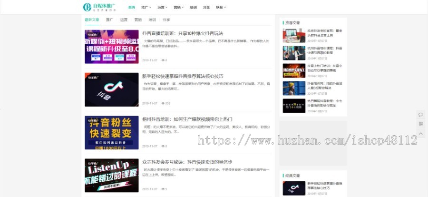This screenshot has width=428, height=197.
Task: Click the 经典文章 section heading
Action: tap(292, 176)
